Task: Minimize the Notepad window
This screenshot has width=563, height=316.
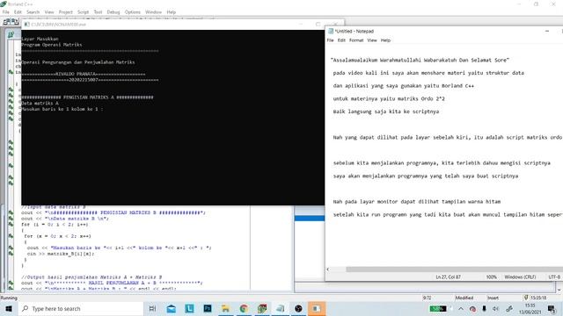Action: point(547,32)
